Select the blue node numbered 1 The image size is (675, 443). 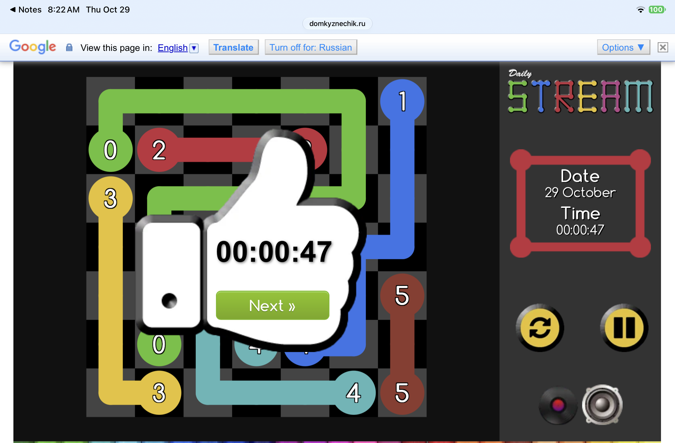[x=402, y=101]
